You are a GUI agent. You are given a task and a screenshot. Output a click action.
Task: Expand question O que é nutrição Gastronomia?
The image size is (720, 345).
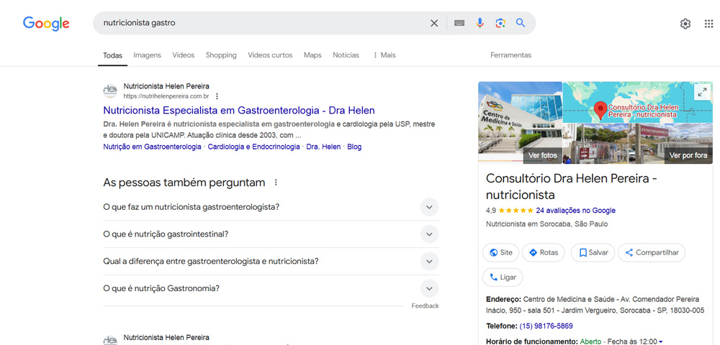tap(271, 289)
